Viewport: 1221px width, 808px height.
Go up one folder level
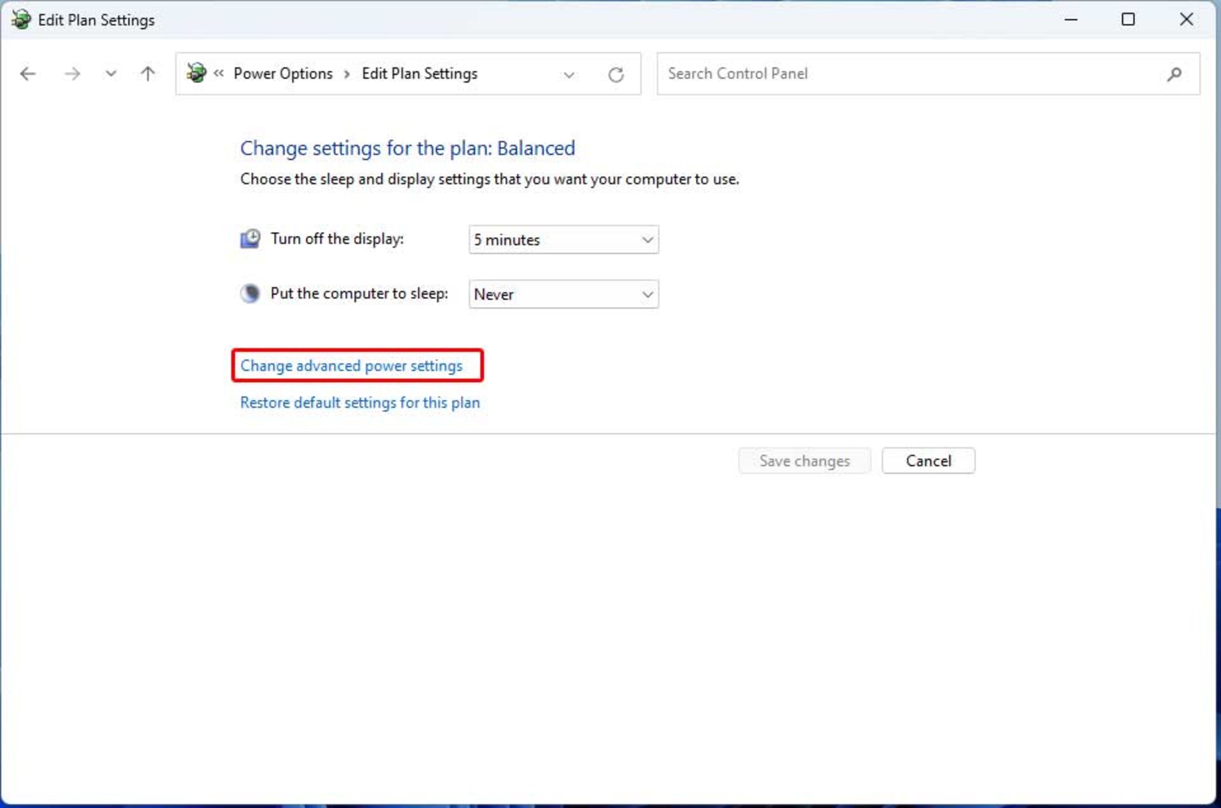click(x=148, y=74)
